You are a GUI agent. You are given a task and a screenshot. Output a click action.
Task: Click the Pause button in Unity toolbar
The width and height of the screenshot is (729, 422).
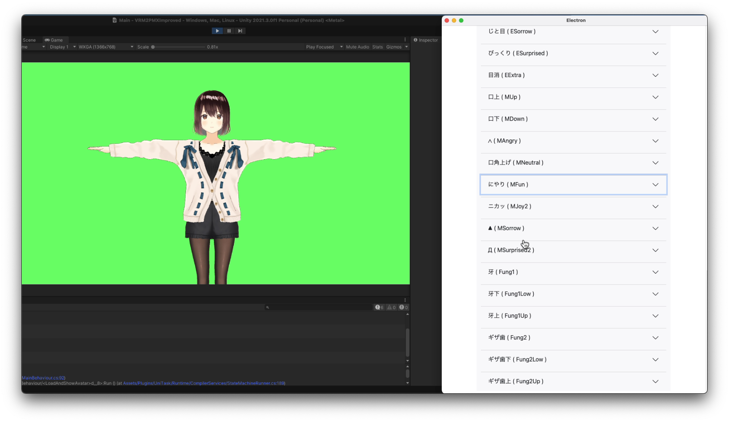tap(229, 31)
